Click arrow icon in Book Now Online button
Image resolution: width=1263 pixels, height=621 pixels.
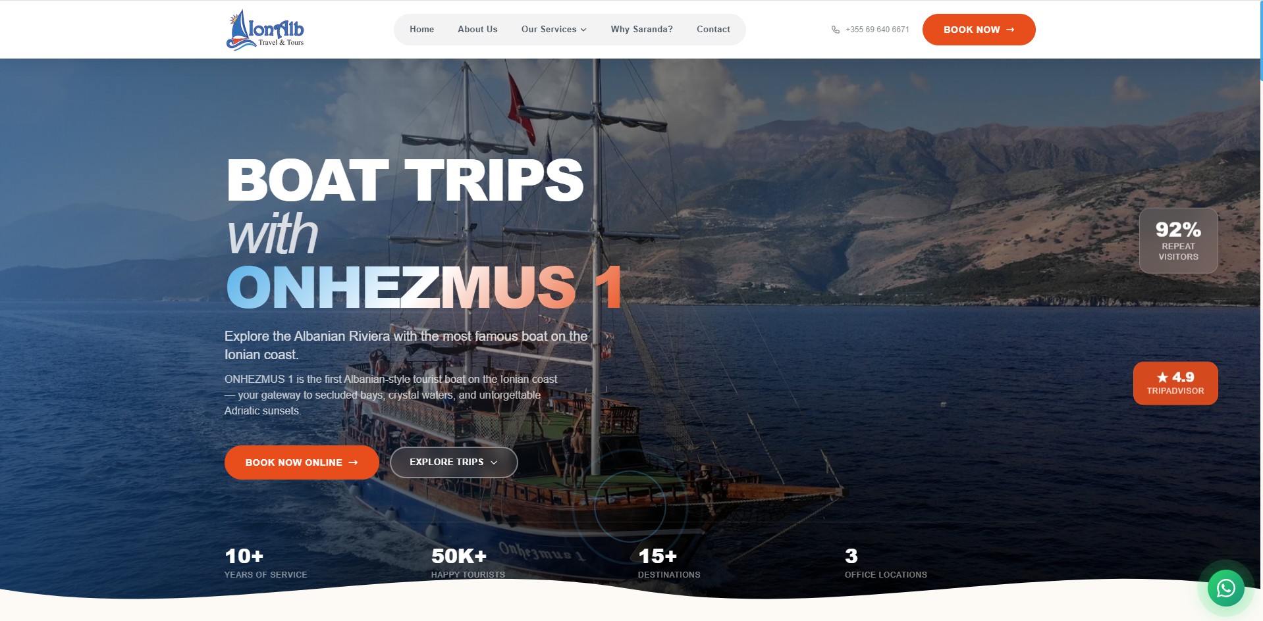pos(353,462)
